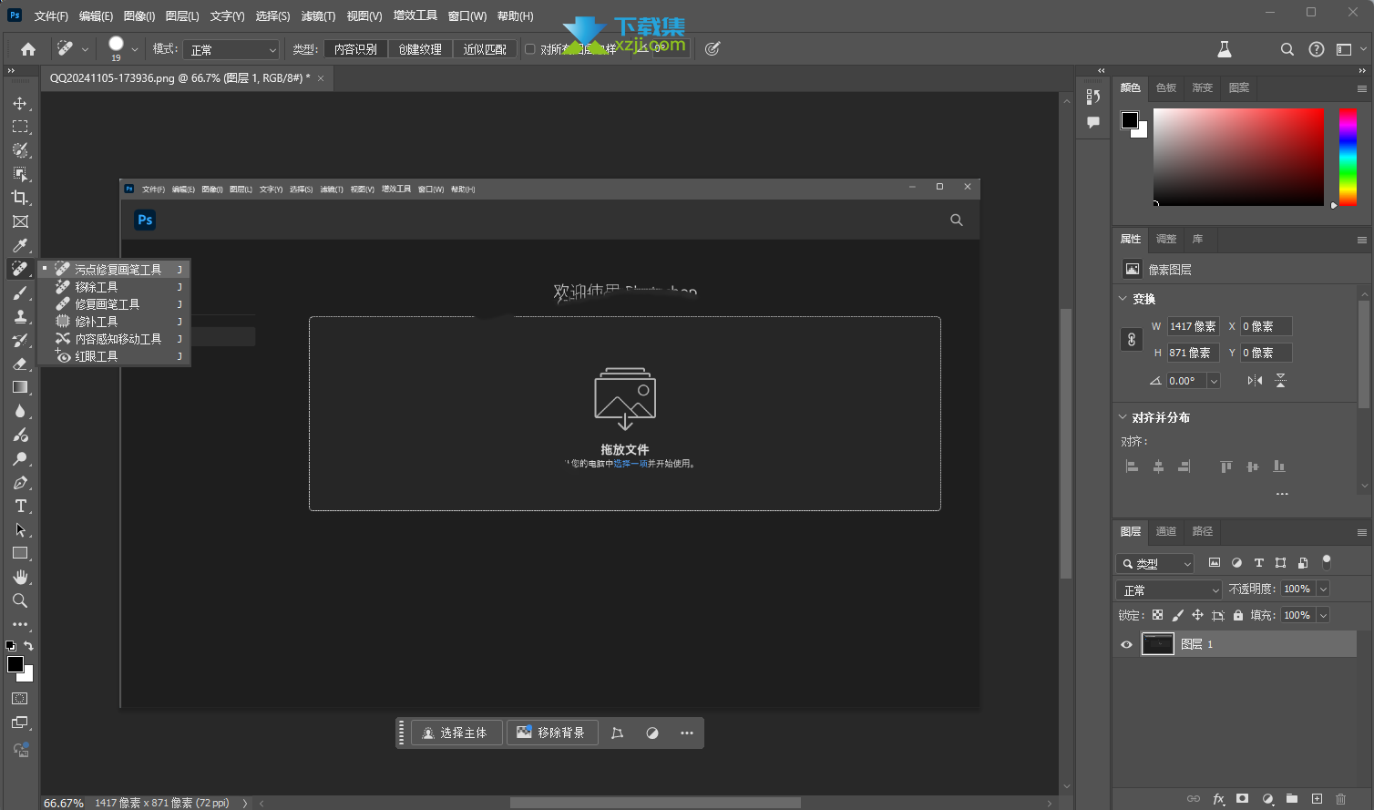This screenshot has height=810, width=1374.
Task: Click the toolbar foreground color swatch
Action: 15,664
